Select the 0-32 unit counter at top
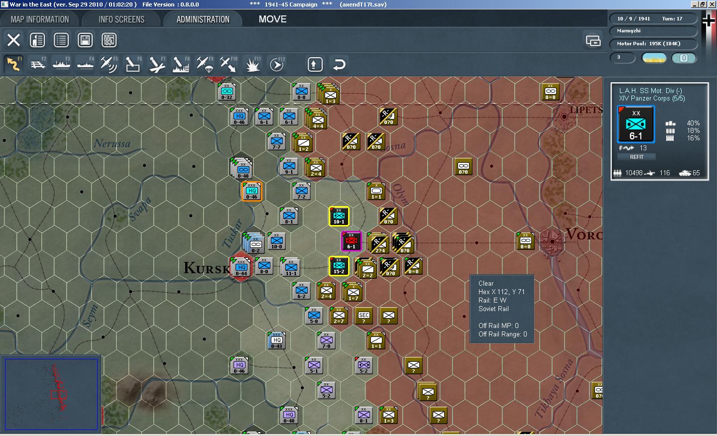This screenshot has height=436, width=717. 227,92
